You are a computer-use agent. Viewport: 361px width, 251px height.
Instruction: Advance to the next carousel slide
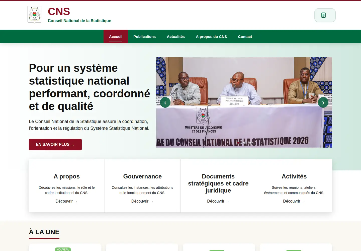(323, 103)
